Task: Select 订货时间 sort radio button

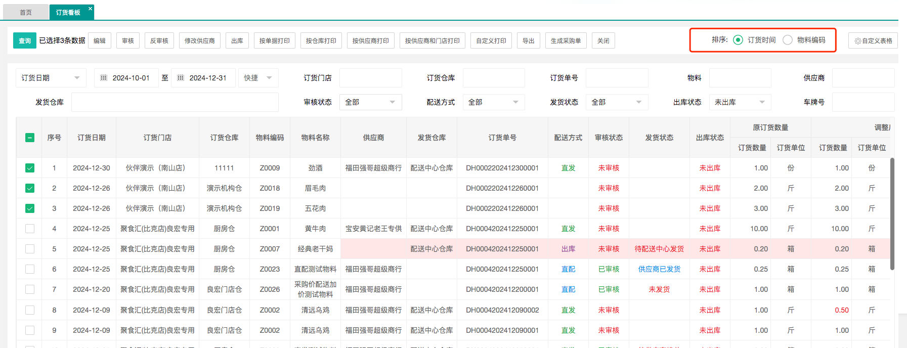Action: [738, 40]
